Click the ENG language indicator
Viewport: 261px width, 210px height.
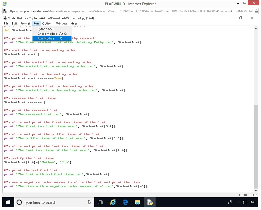[252, 202]
